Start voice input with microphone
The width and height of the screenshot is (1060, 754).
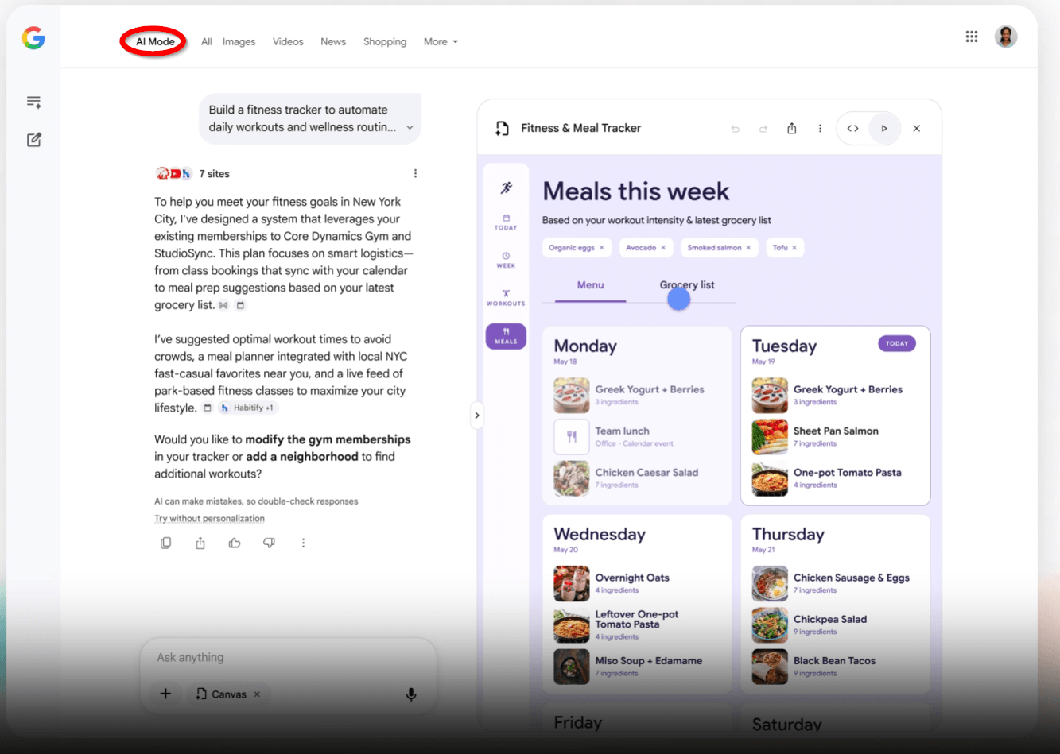411,694
